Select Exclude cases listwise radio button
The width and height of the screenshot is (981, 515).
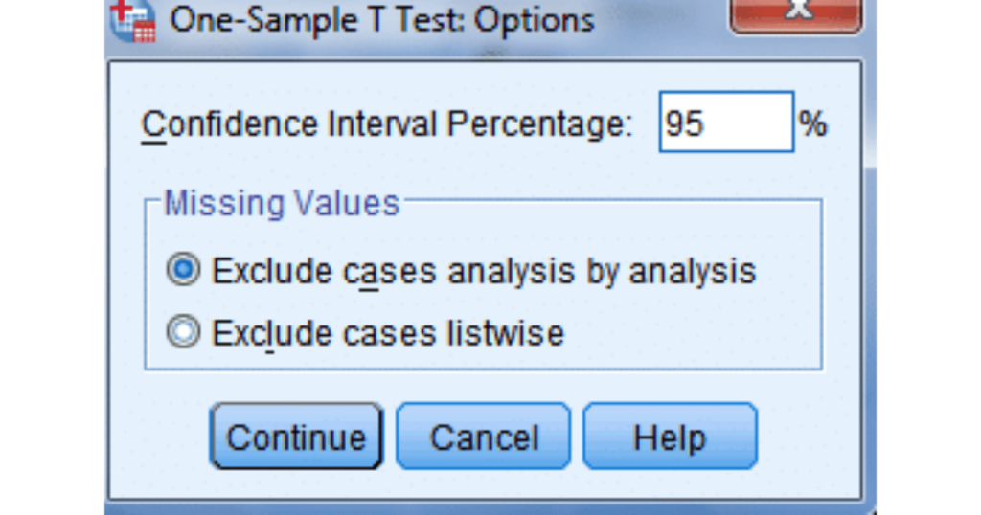point(182,332)
